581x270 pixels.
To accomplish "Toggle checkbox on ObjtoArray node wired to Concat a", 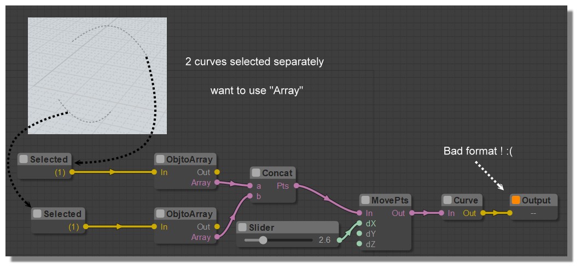I will 160,159.
